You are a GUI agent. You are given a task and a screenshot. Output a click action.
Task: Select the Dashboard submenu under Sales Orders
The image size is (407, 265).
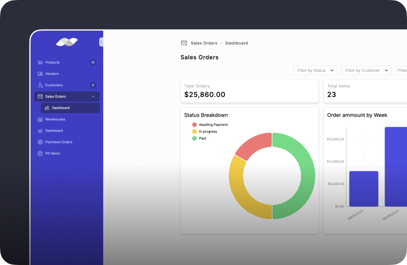[x=70, y=108]
